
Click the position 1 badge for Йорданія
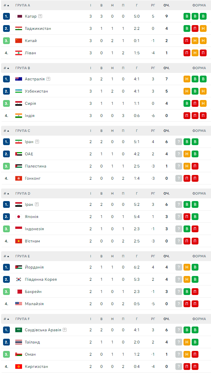6,267
